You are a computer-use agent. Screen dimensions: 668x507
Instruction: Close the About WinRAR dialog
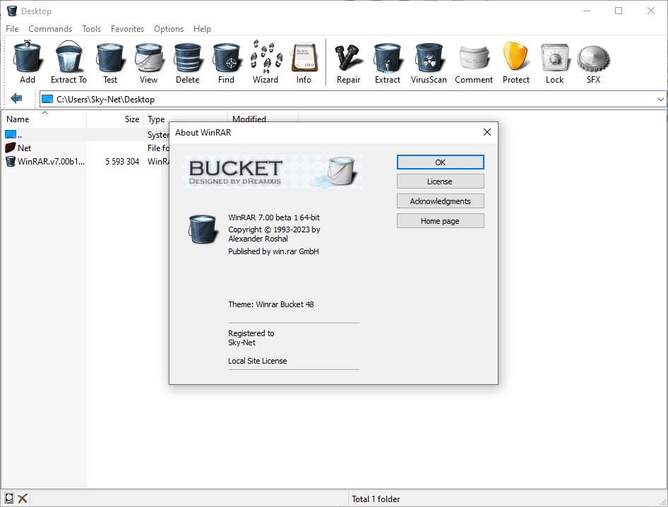click(x=487, y=133)
